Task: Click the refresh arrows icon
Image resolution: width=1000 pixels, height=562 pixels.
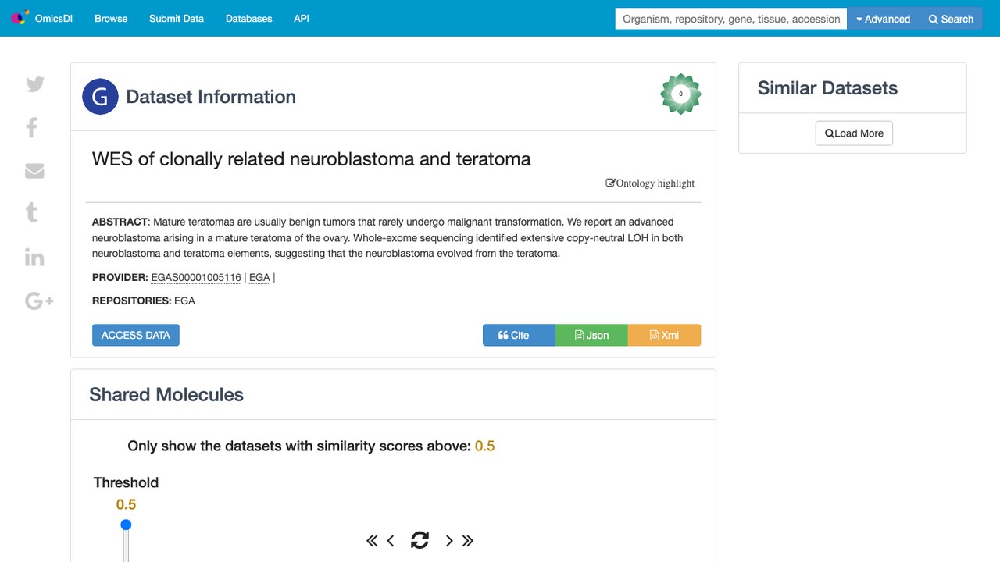Action: click(420, 540)
